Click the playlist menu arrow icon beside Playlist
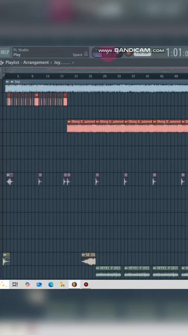The width and height of the screenshot is (188, 335). pos(2,63)
